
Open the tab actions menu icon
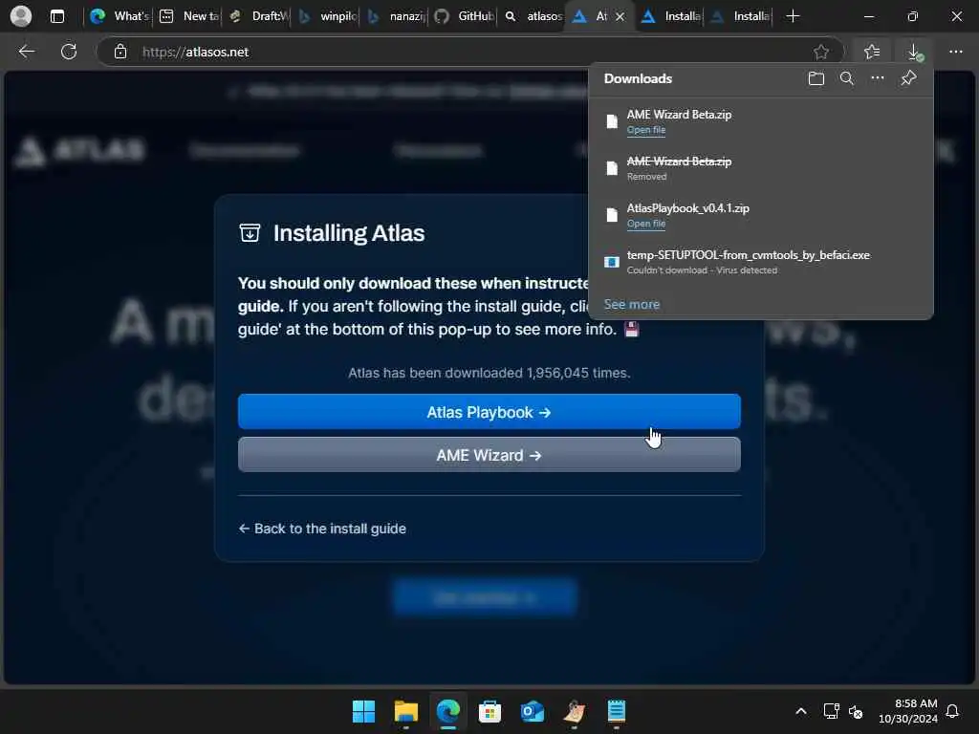point(56,16)
